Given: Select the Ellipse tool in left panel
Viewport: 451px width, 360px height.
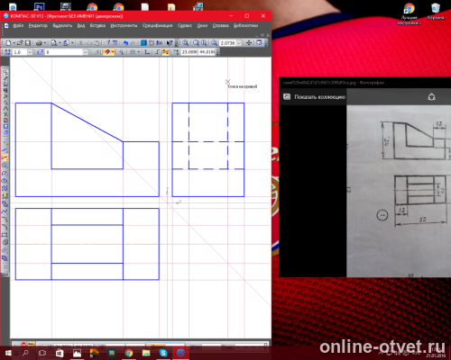Looking at the screenshot, I should pyautogui.click(x=5, y=181).
